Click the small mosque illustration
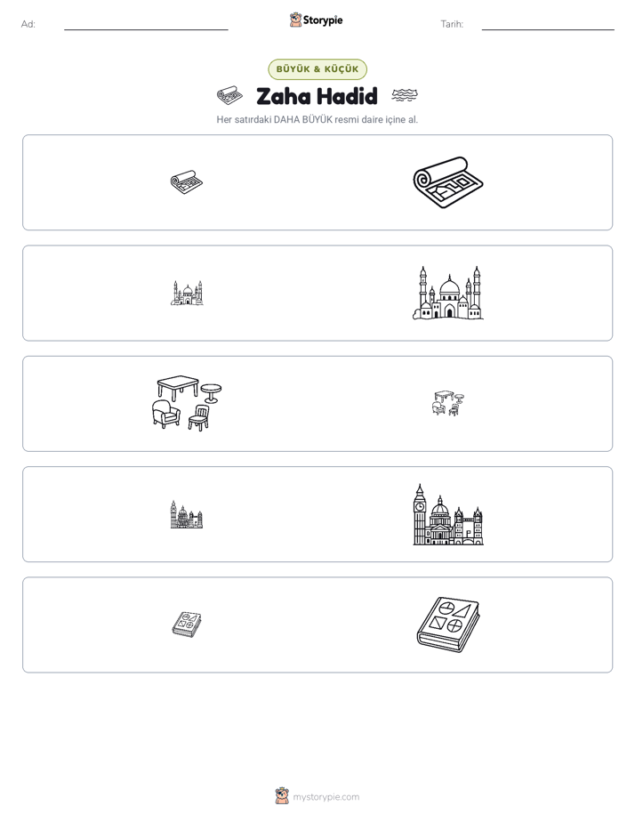Viewport: 635px width, 822px height. click(187, 293)
